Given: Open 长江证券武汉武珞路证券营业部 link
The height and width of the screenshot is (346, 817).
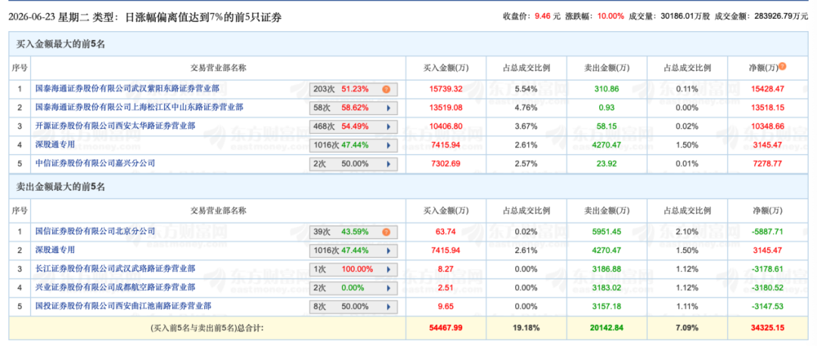Looking at the screenshot, I should [115, 268].
